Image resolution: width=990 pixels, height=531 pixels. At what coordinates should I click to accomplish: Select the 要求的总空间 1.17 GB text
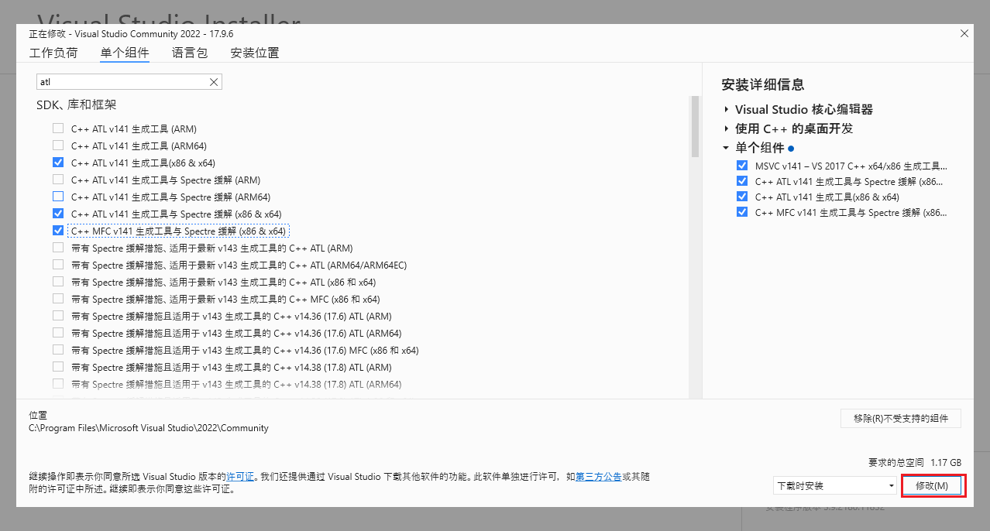[x=915, y=462]
